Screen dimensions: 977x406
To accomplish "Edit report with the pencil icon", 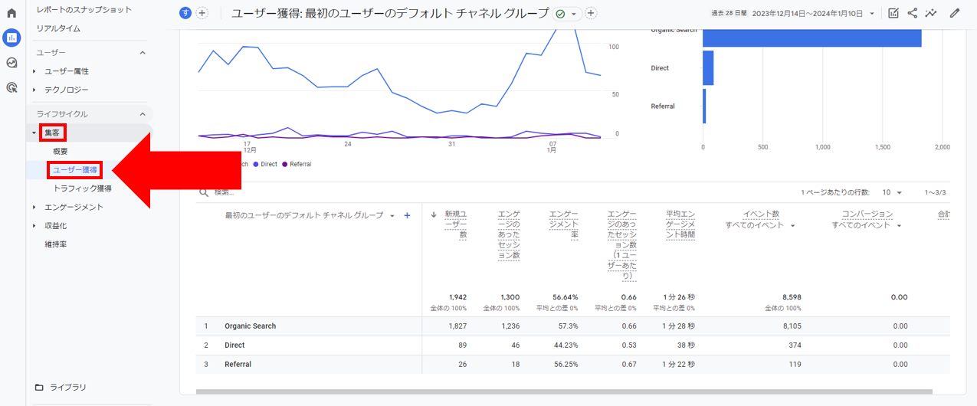I will [955, 13].
